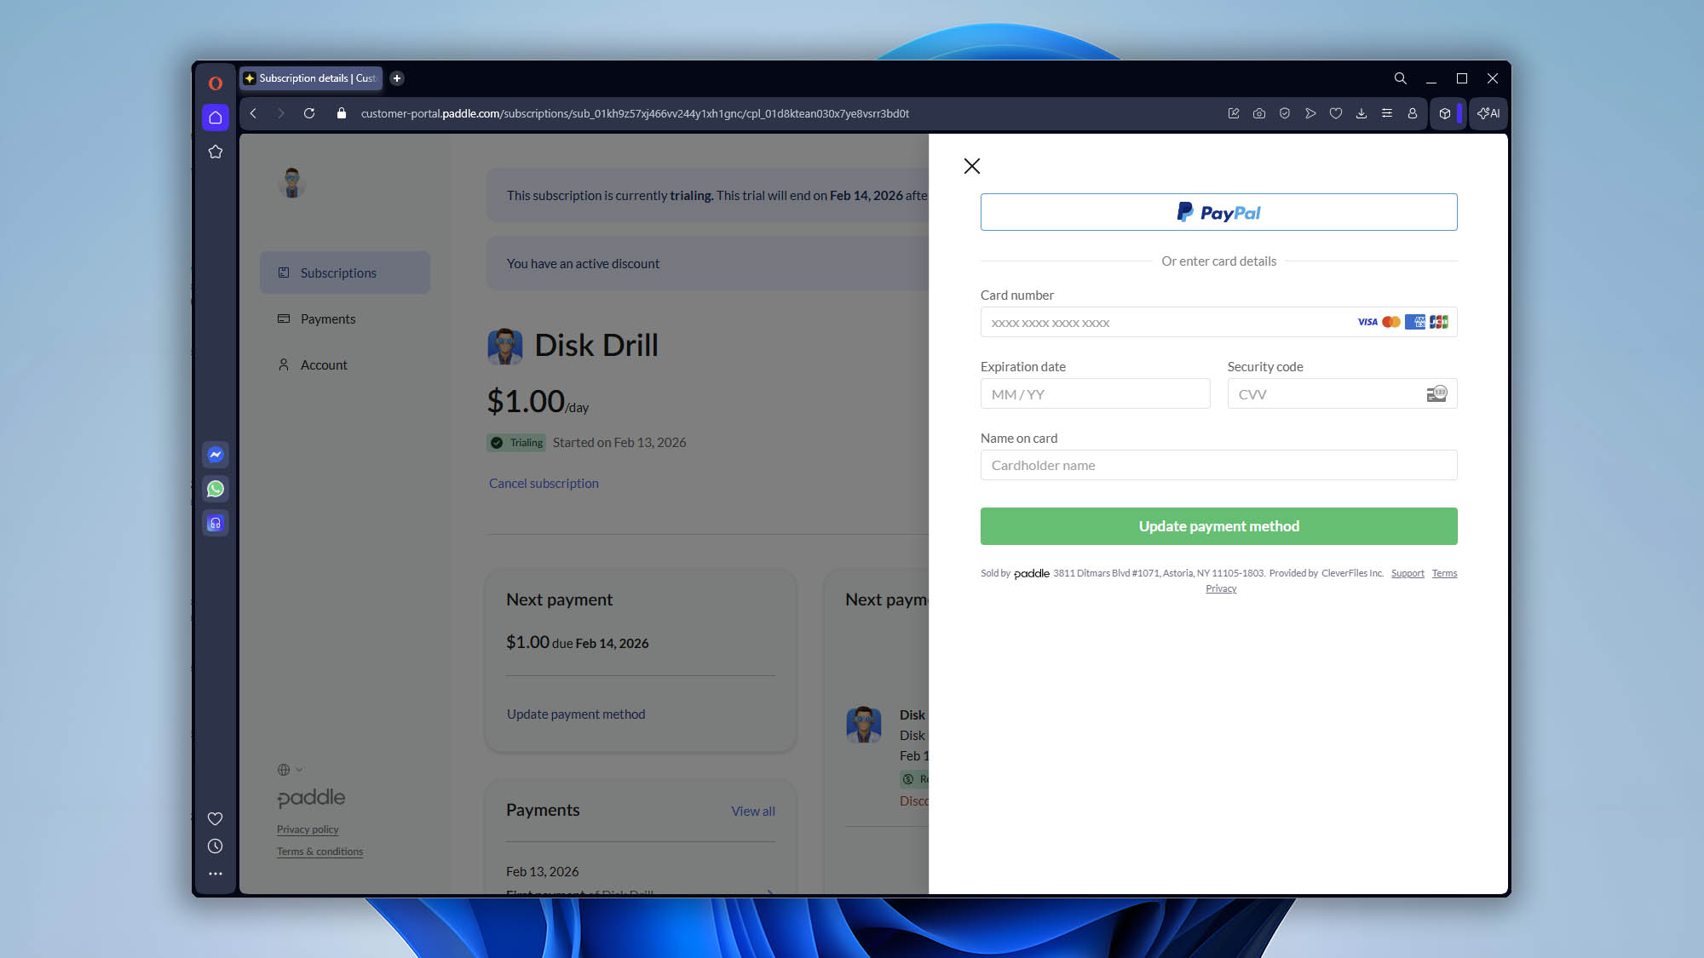Open the browser profile icon
Viewport: 1704px width, 958px height.
pyautogui.click(x=1413, y=113)
